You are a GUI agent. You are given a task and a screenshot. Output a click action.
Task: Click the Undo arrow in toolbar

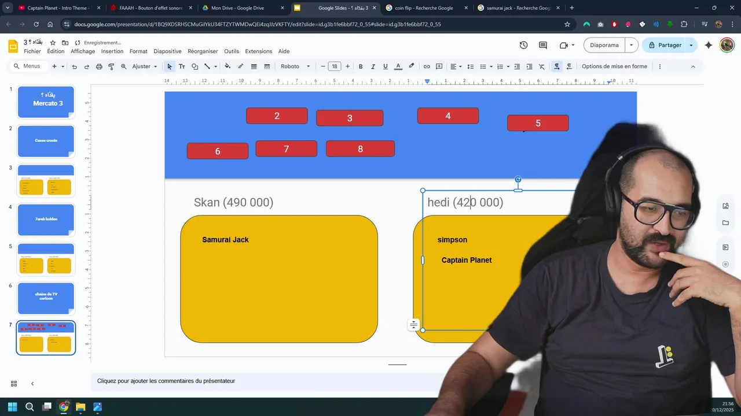point(74,66)
